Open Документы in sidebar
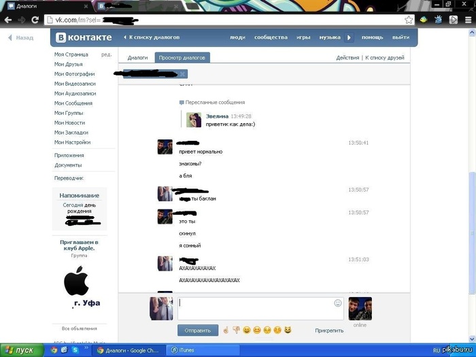The width and height of the screenshot is (476, 357). [x=68, y=165]
